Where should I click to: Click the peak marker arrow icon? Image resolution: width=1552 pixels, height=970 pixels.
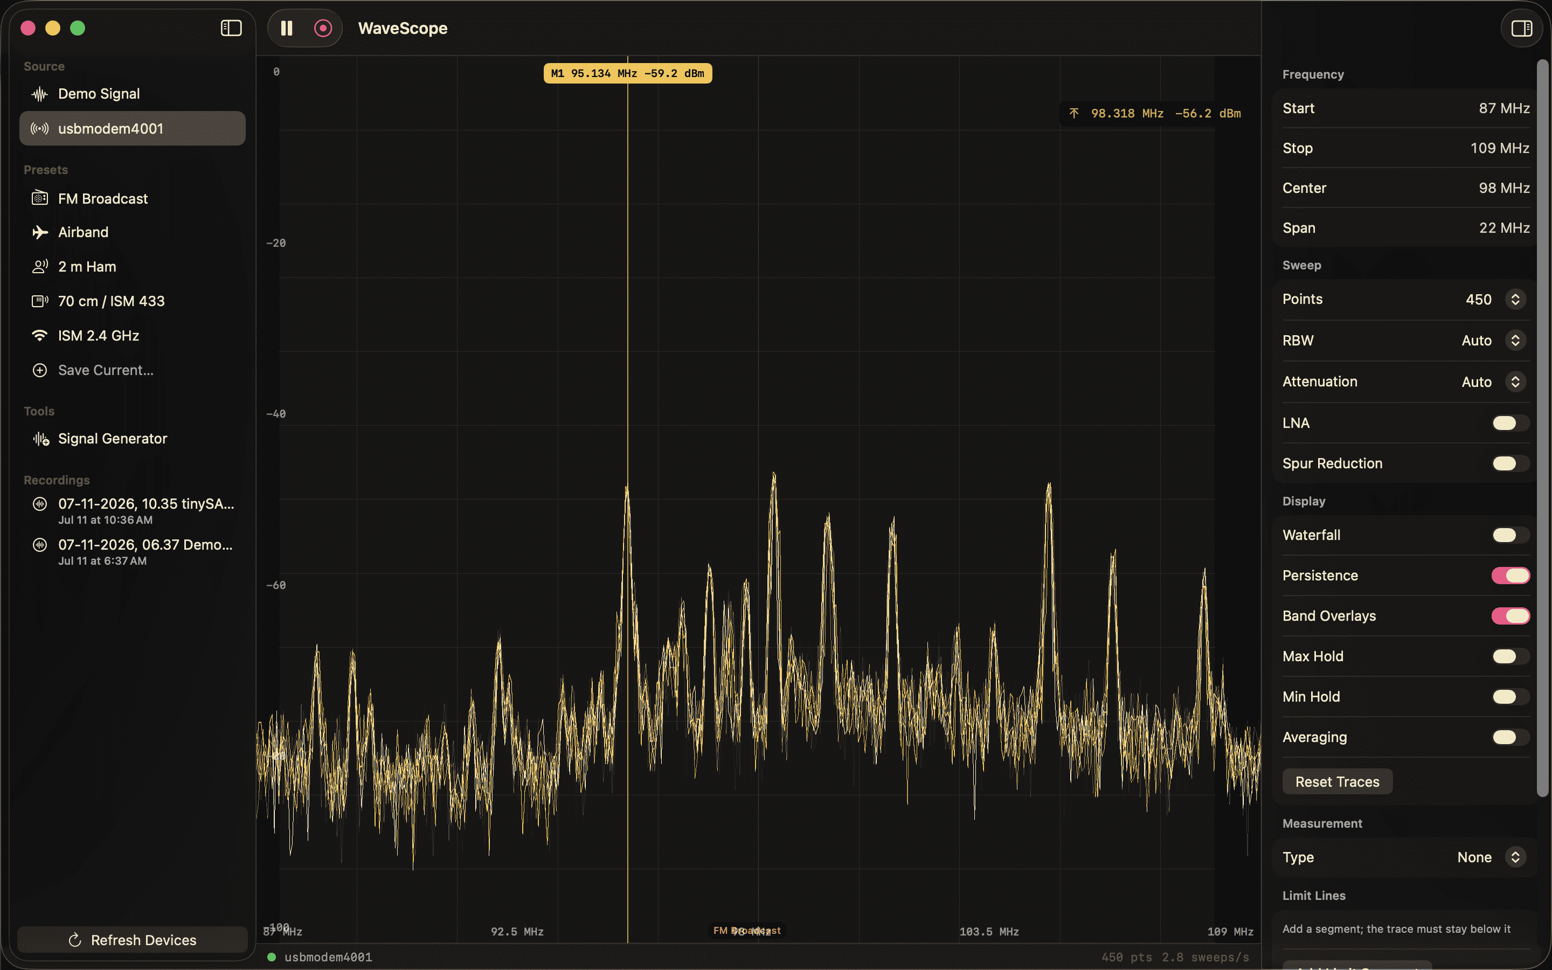coord(1073,114)
